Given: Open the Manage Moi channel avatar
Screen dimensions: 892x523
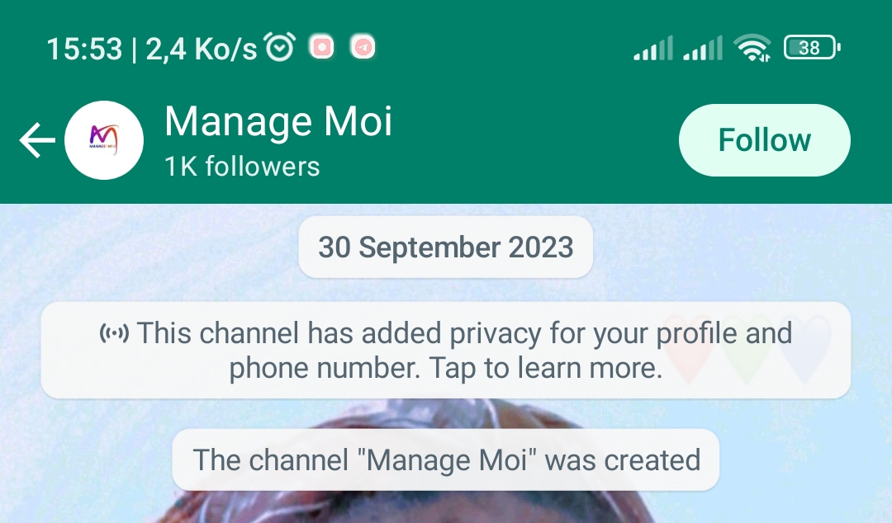Looking at the screenshot, I should pyautogui.click(x=104, y=140).
